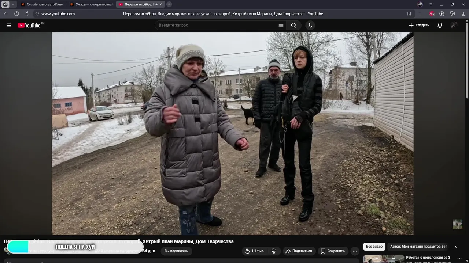
Task: View site security shield in address bar
Action: (37, 14)
